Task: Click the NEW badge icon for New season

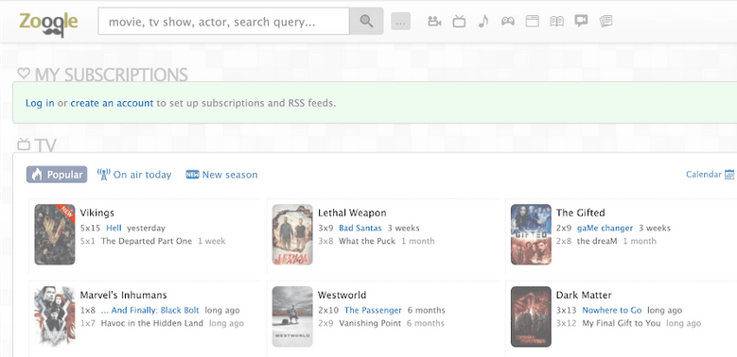Action: coord(193,175)
